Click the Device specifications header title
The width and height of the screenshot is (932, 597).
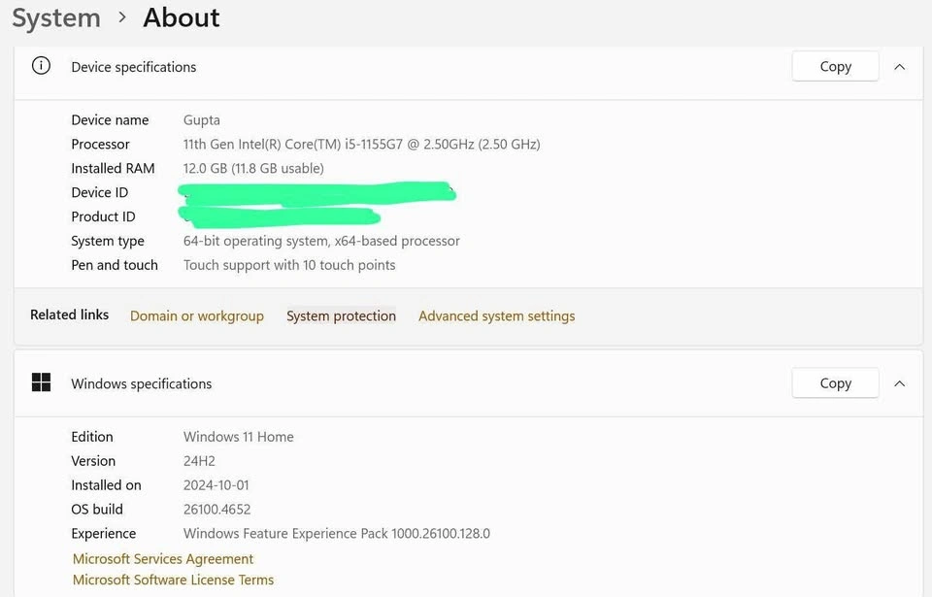click(x=134, y=67)
